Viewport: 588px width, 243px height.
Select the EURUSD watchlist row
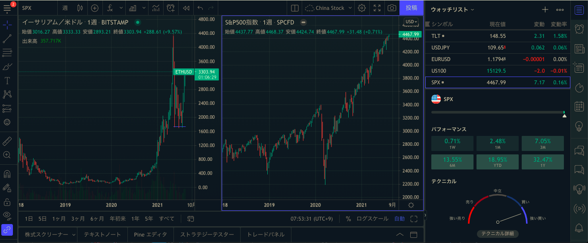pos(498,59)
